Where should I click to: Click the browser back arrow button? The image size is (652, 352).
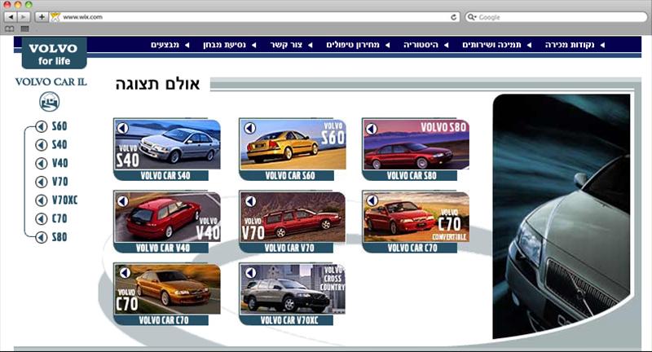tap(11, 17)
